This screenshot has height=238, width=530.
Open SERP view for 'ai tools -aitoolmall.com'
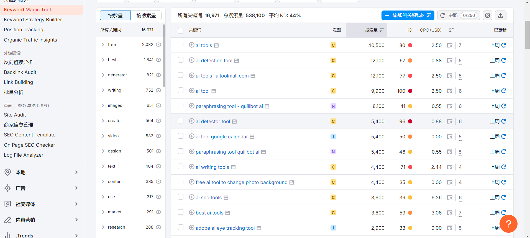click(x=450, y=76)
